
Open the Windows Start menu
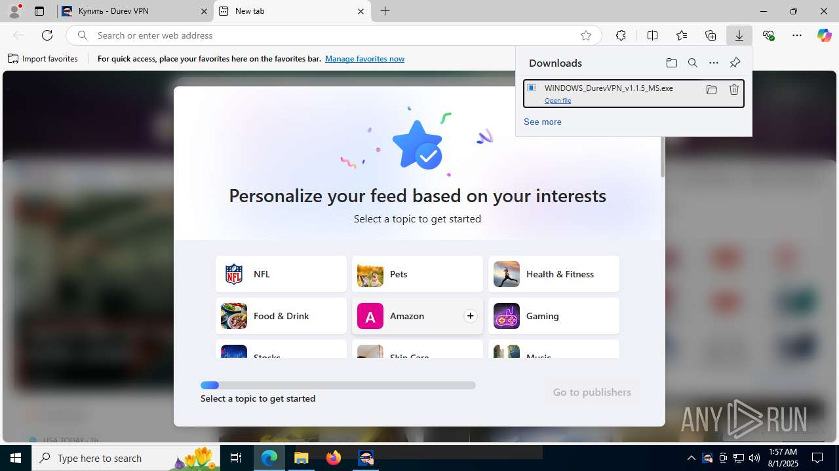[x=16, y=458]
